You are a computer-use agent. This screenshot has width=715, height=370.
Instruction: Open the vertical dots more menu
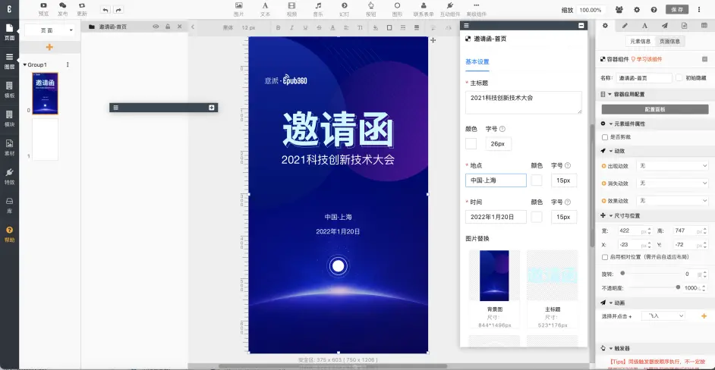pos(699,10)
